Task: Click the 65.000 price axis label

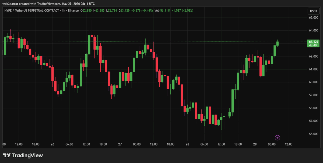Action: pyautogui.click(x=313, y=17)
